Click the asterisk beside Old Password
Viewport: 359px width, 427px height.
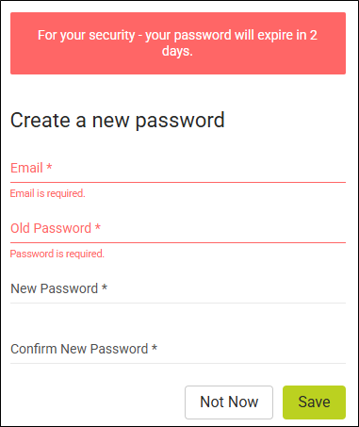coord(98,226)
